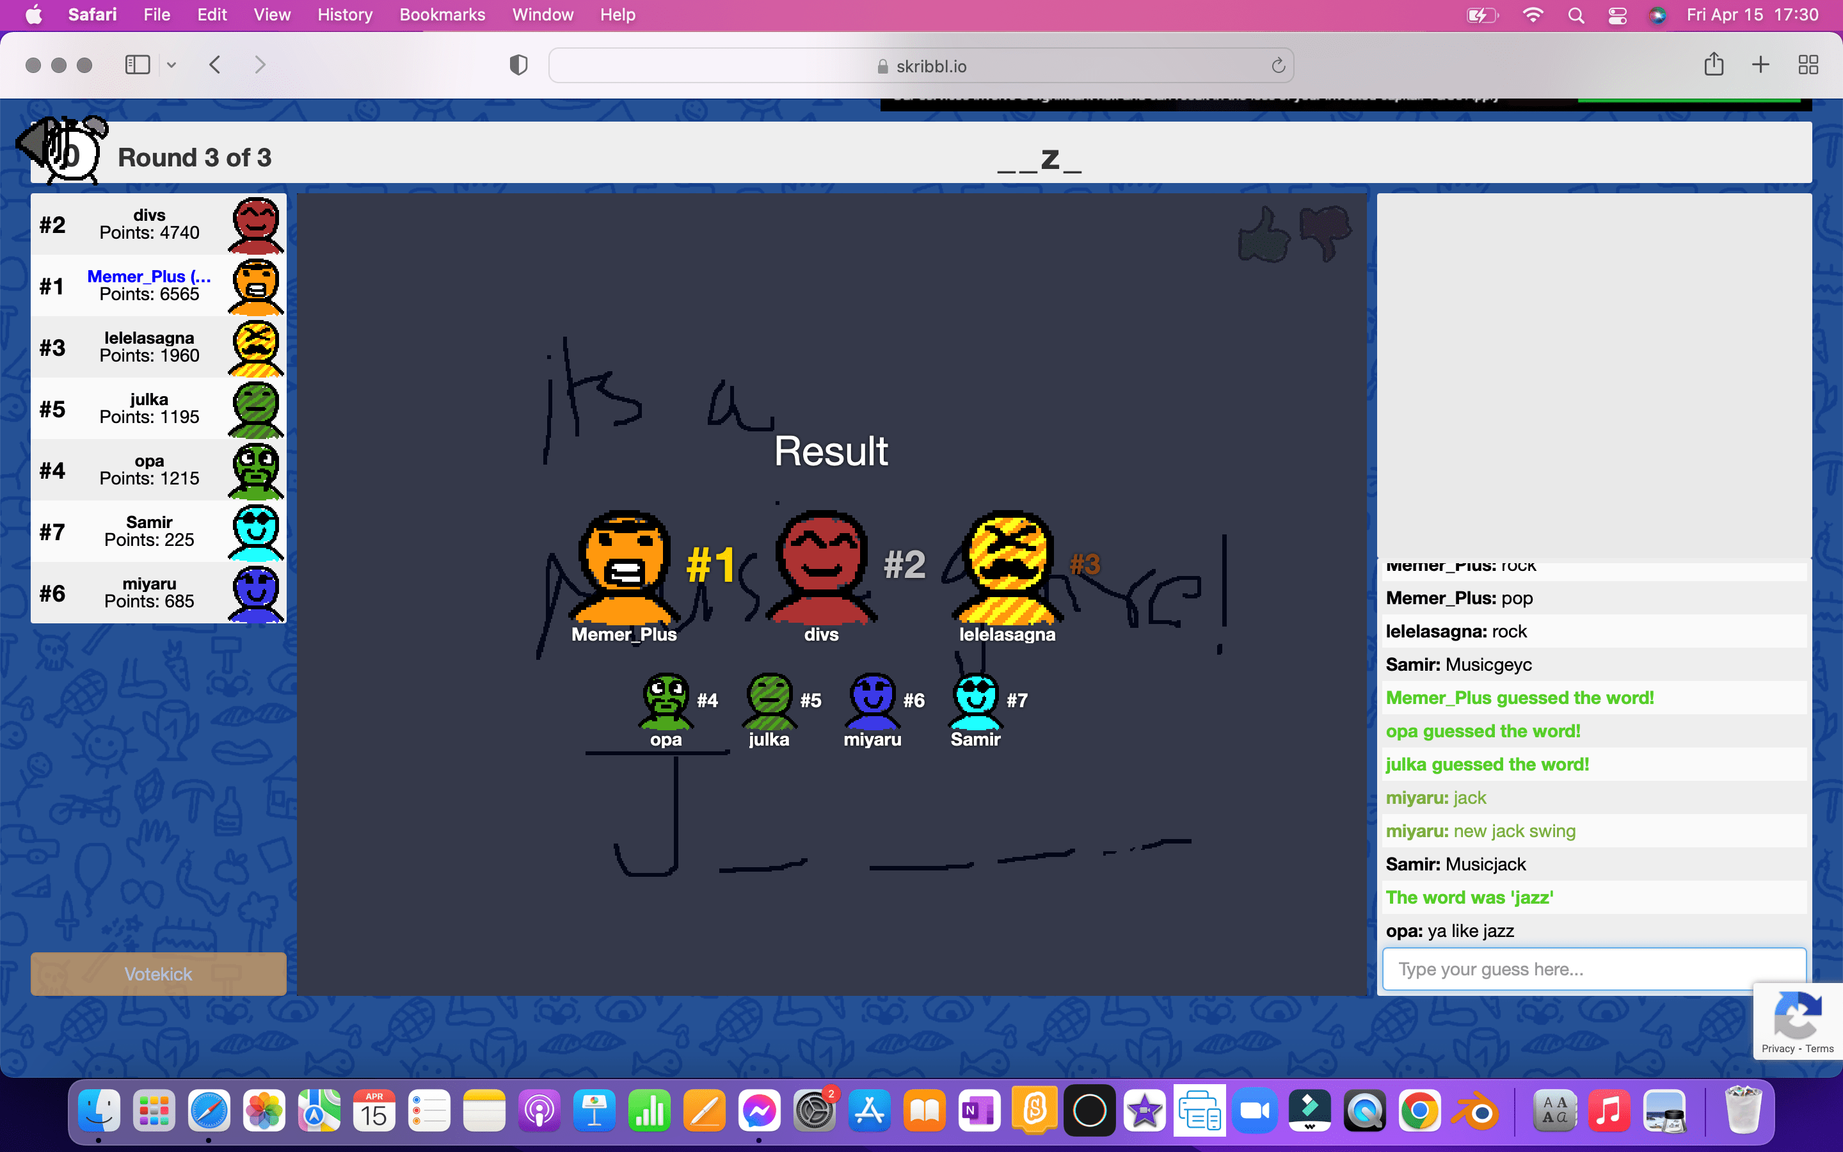This screenshot has width=1843, height=1152.
Task: Show the Safari tab overview
Action: pyautogui.click(x=1808, y=65)
